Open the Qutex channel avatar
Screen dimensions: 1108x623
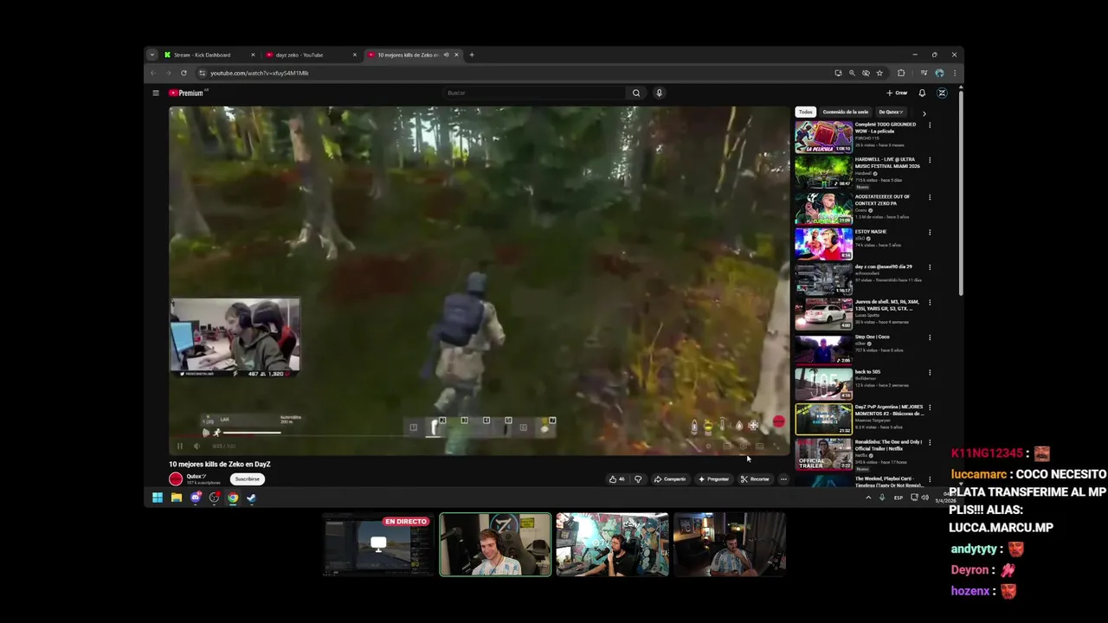point(176,478)
